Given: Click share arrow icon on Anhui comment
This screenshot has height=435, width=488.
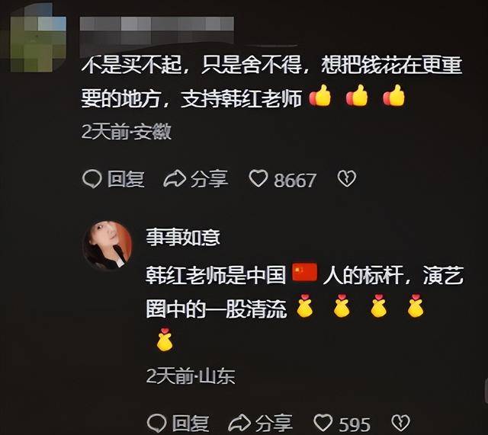Looking at the screenshot, I should tap(175, 179).
